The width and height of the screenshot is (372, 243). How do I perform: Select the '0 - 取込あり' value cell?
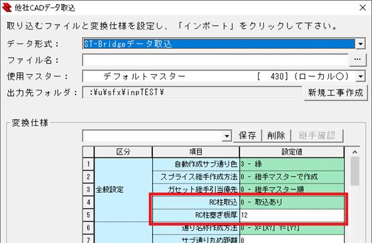[292, 202]
